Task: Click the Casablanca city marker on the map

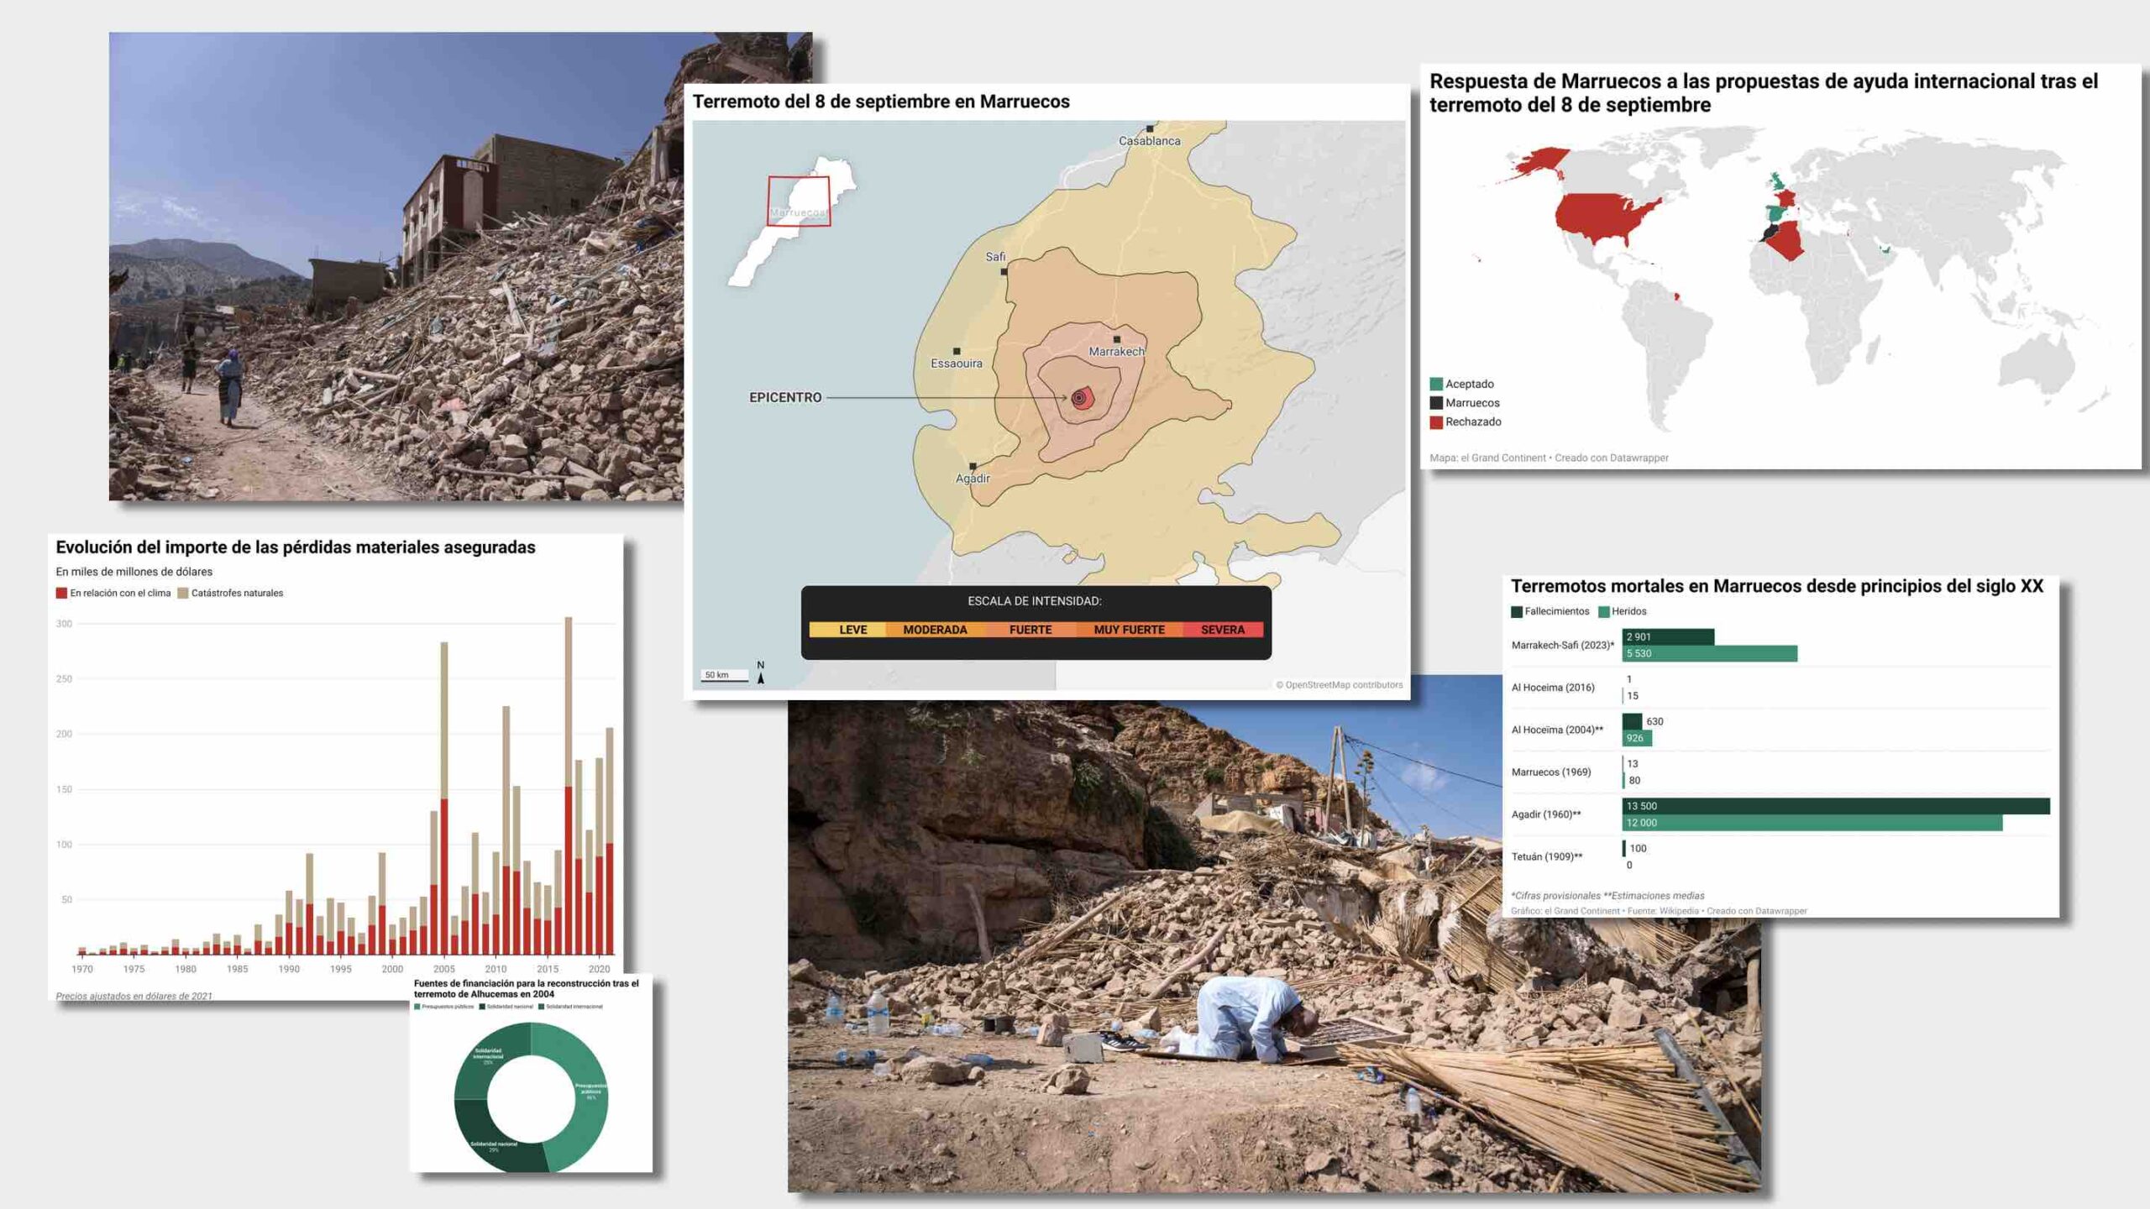Action: (1150, 129)
